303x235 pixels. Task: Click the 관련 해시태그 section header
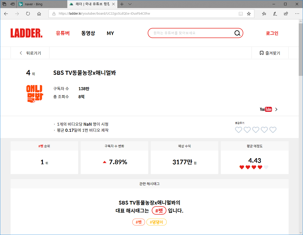(149, 184)
